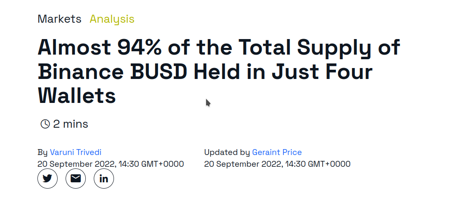
Task: Click the "2 mins" reading time
Action: point(71,124)
